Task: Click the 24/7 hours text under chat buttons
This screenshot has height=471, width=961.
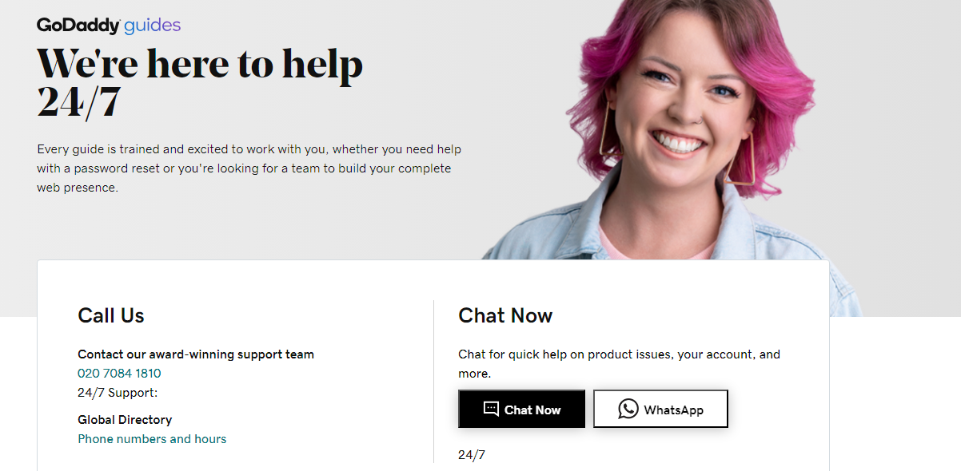Action: [x=472, y=455]
